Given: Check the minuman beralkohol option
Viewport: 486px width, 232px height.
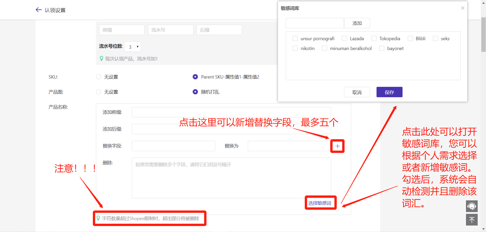Looking at the screenshot, I should point(325,48).
